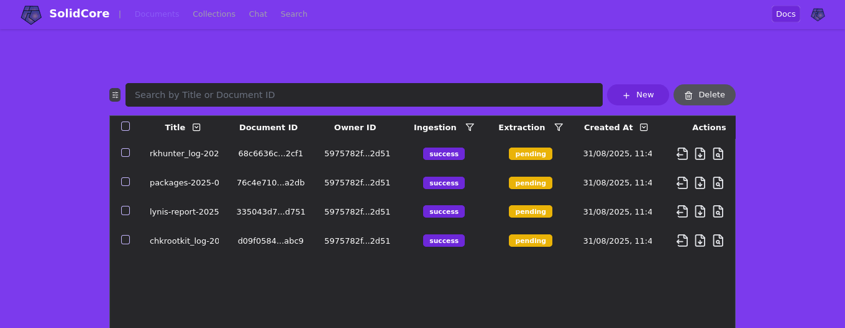
Task: Click the file-with-magnifier icon in the packages-2025 row
Action: pos(718,183)
